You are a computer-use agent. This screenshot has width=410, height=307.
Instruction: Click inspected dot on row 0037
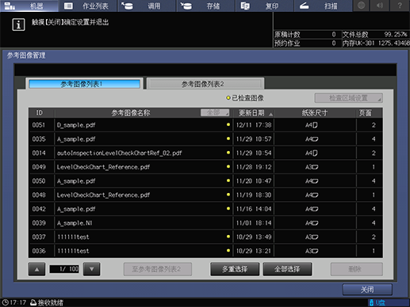point(228,237)
